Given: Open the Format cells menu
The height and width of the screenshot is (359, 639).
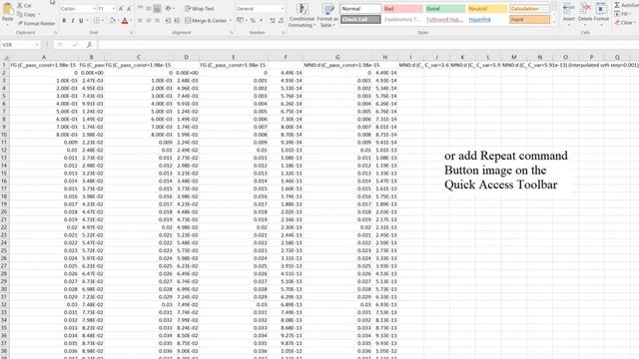Looking at the screenshot, I should [x=601, y=13].
